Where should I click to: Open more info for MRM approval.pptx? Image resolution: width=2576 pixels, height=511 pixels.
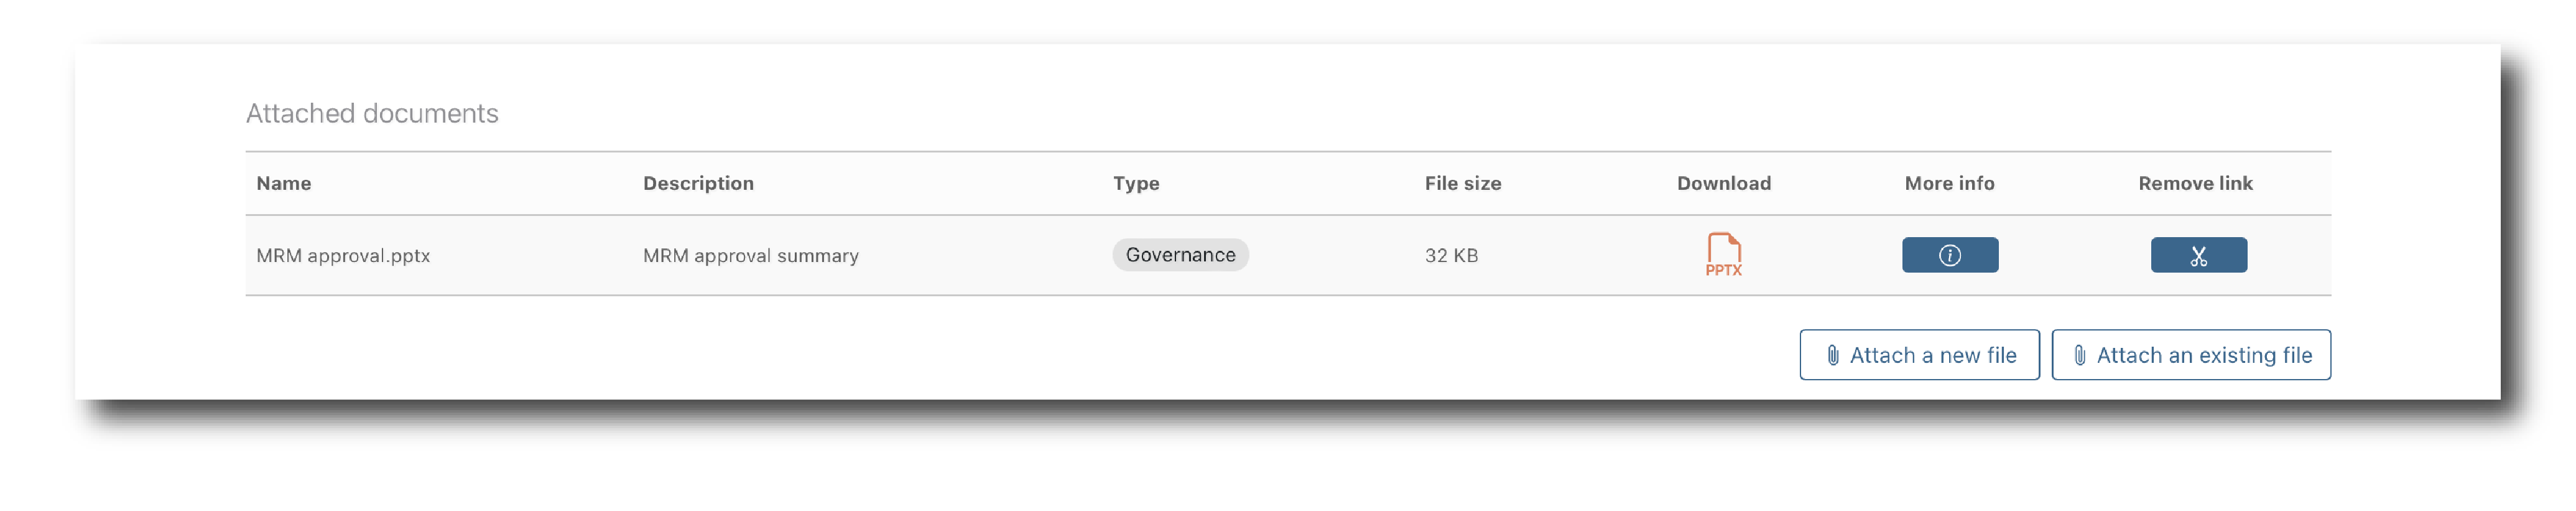[x=1949, y=255]
